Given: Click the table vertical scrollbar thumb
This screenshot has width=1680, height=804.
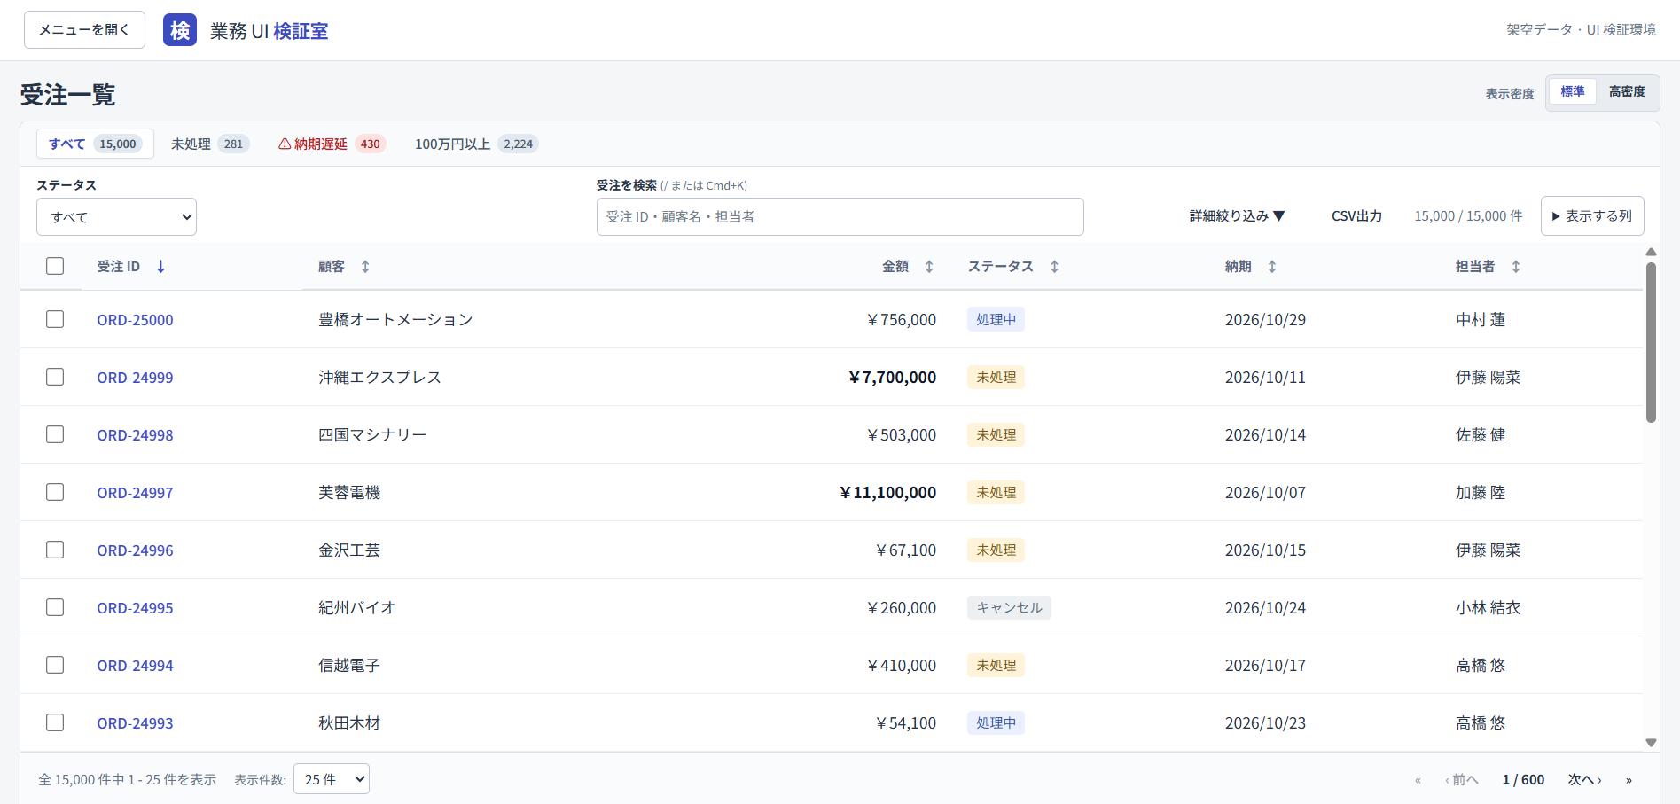Looking at the screenshot, I should click(x=1651, y=342).
